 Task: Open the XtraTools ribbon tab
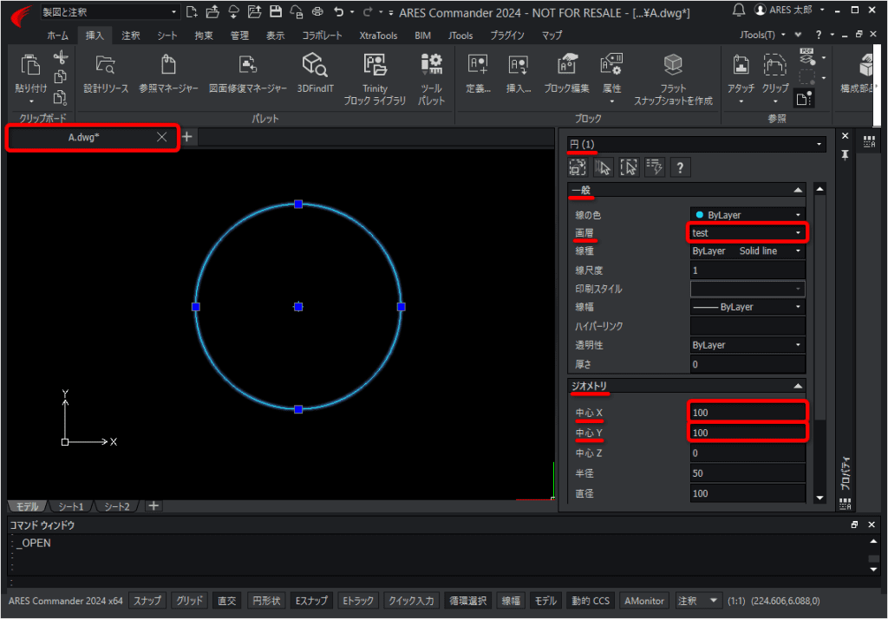point(378,36)
